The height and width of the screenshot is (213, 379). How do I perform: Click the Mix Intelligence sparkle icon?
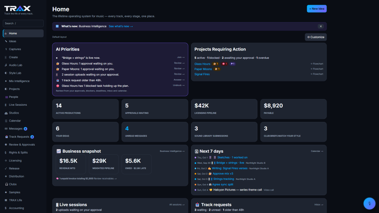[x=6, y=81]
